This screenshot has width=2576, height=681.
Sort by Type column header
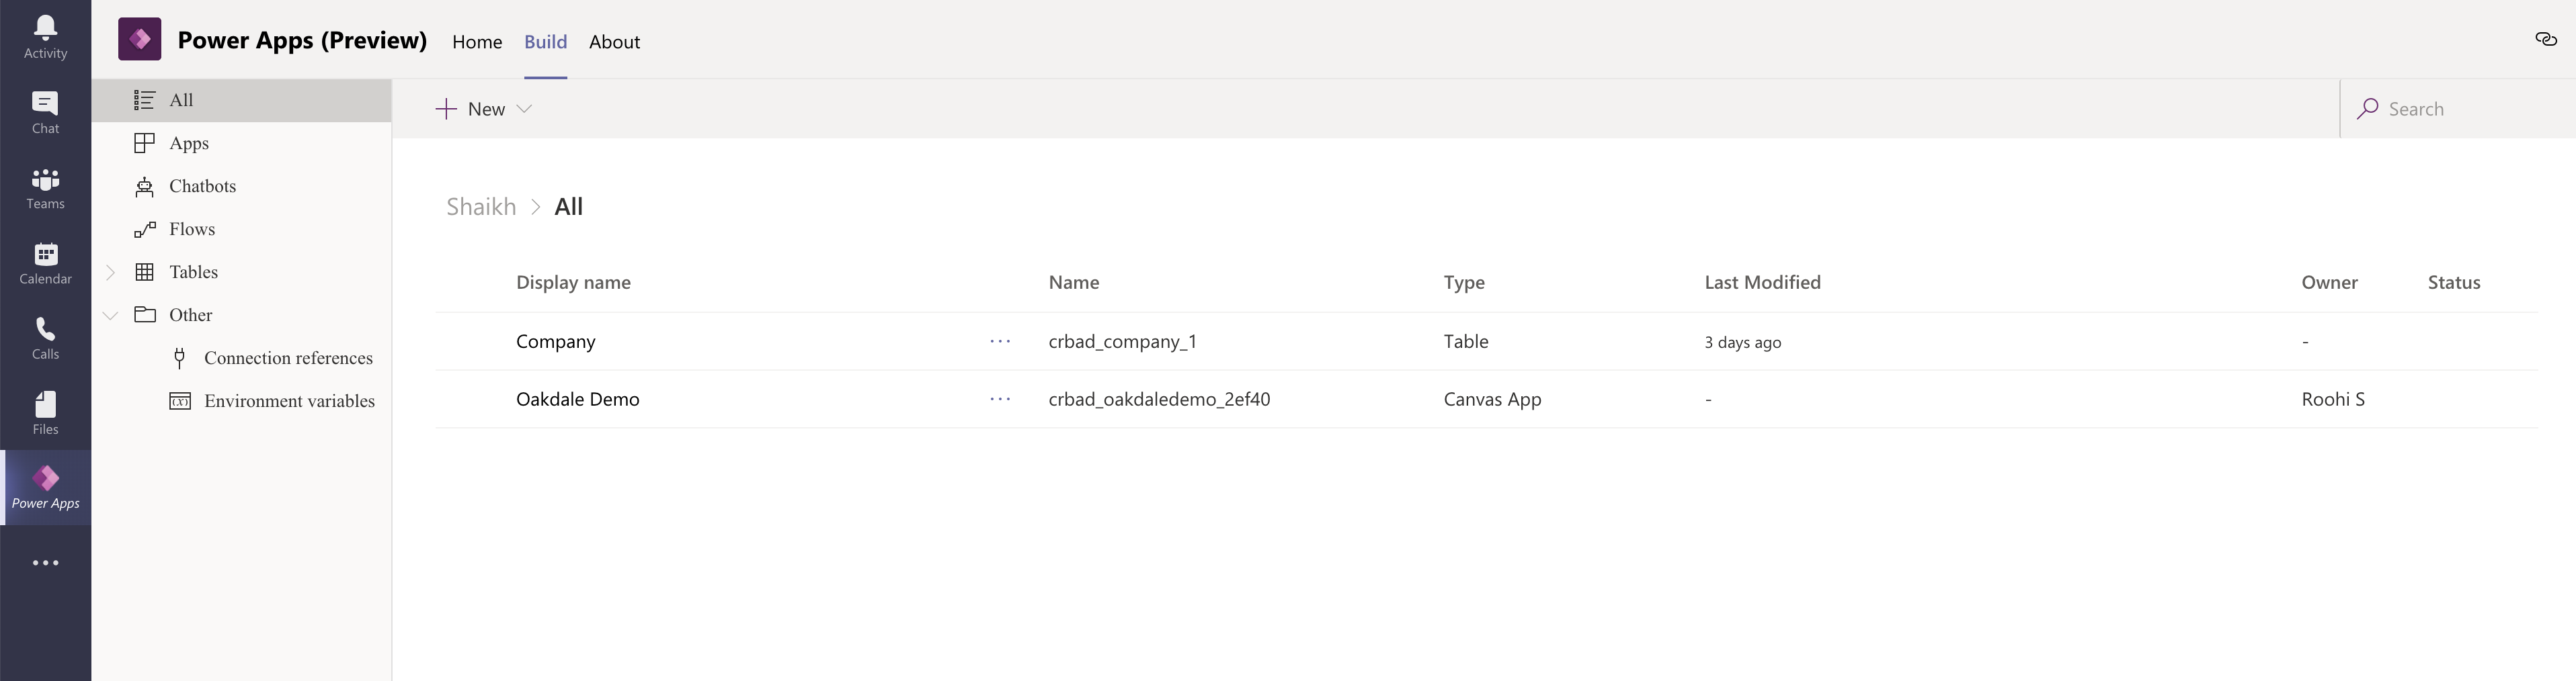click(1464, 283)
